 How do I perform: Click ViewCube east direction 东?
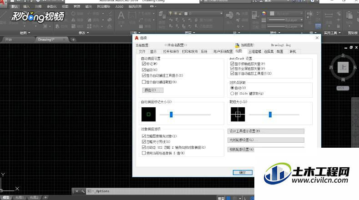(355, 68)
